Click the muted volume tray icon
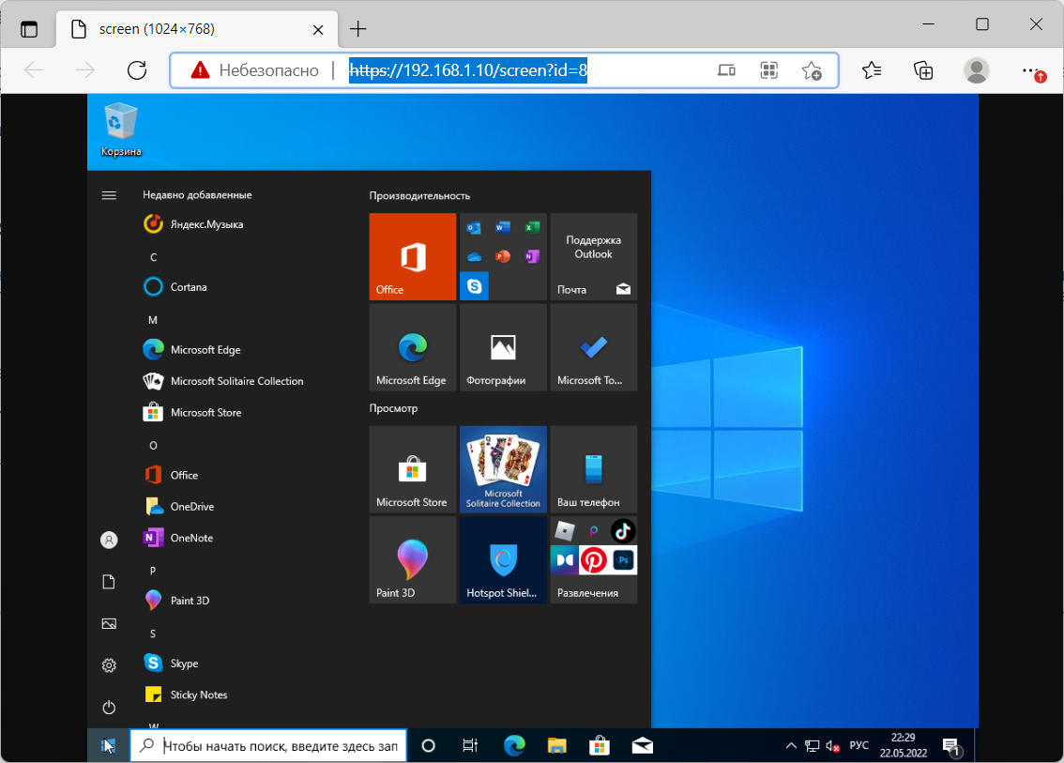The image size is (1064, 763). [833, 746]
